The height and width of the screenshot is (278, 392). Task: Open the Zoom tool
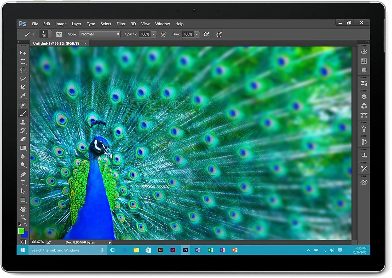tap(23, 217)
